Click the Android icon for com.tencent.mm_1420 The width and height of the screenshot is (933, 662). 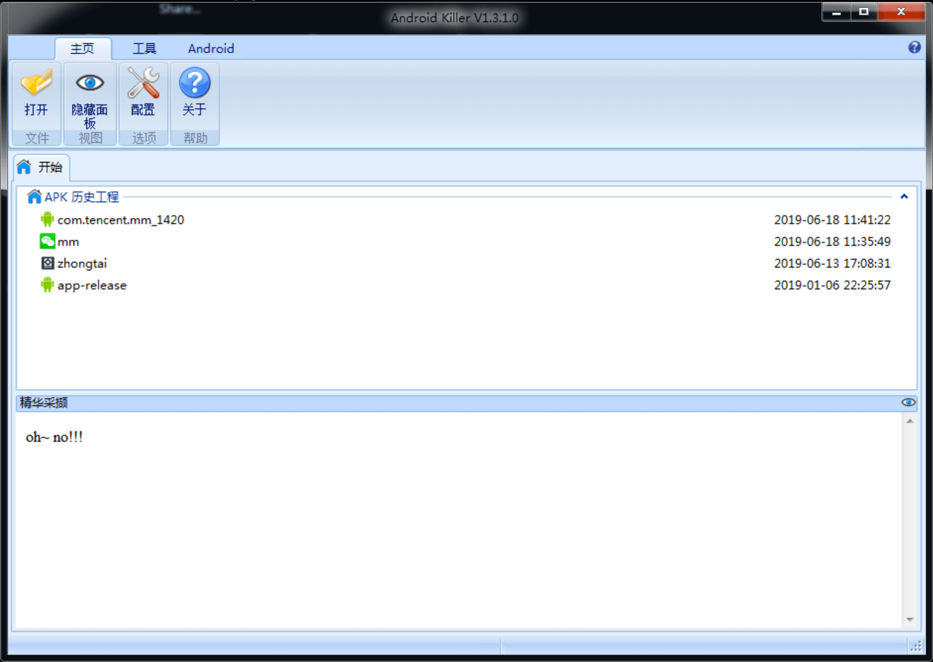[47, 219]
